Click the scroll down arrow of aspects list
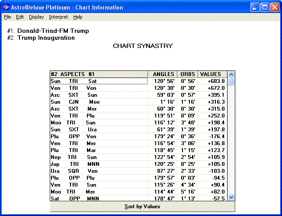 (x=231, y=197)
